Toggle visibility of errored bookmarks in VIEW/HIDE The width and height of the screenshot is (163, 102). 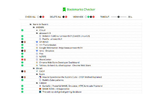click(93, 17)
